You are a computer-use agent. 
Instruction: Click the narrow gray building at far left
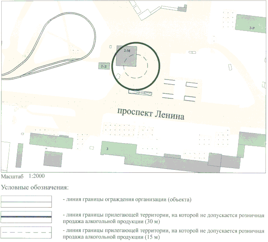[x=18, y=156]
